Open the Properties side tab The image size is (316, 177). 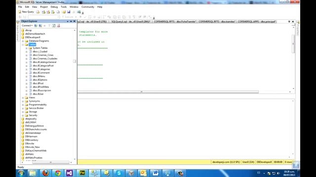click(x=298, y=29)
